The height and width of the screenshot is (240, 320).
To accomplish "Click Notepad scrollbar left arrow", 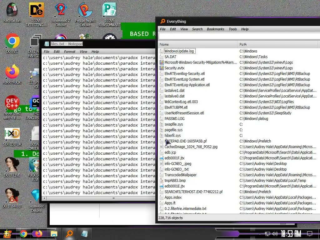I will (44, 198).
